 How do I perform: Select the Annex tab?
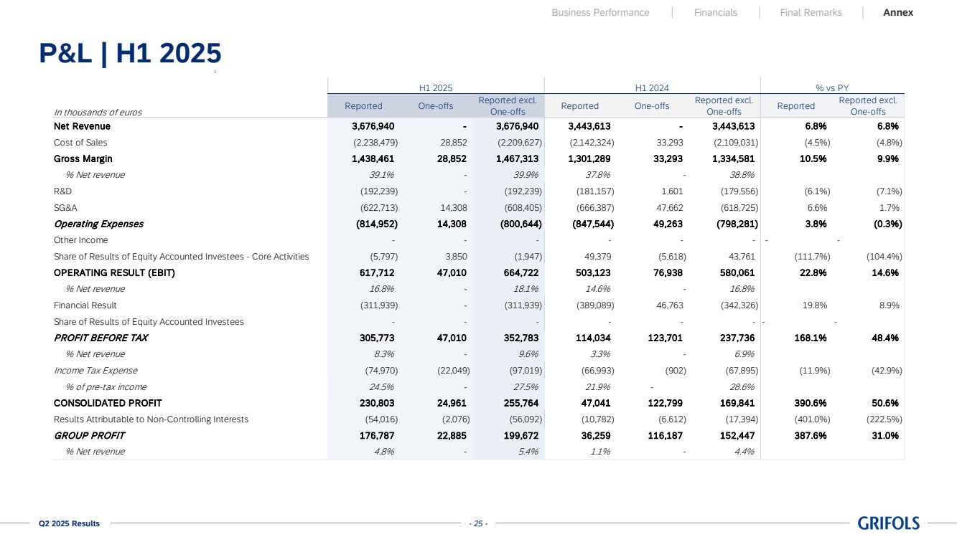click(x=897, y=12)
